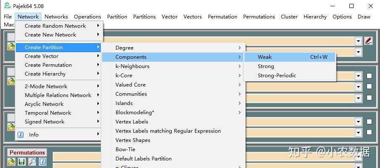Click the Pajek logo in title bar
This screenshot has height=168, width=380.
(7, 6)
